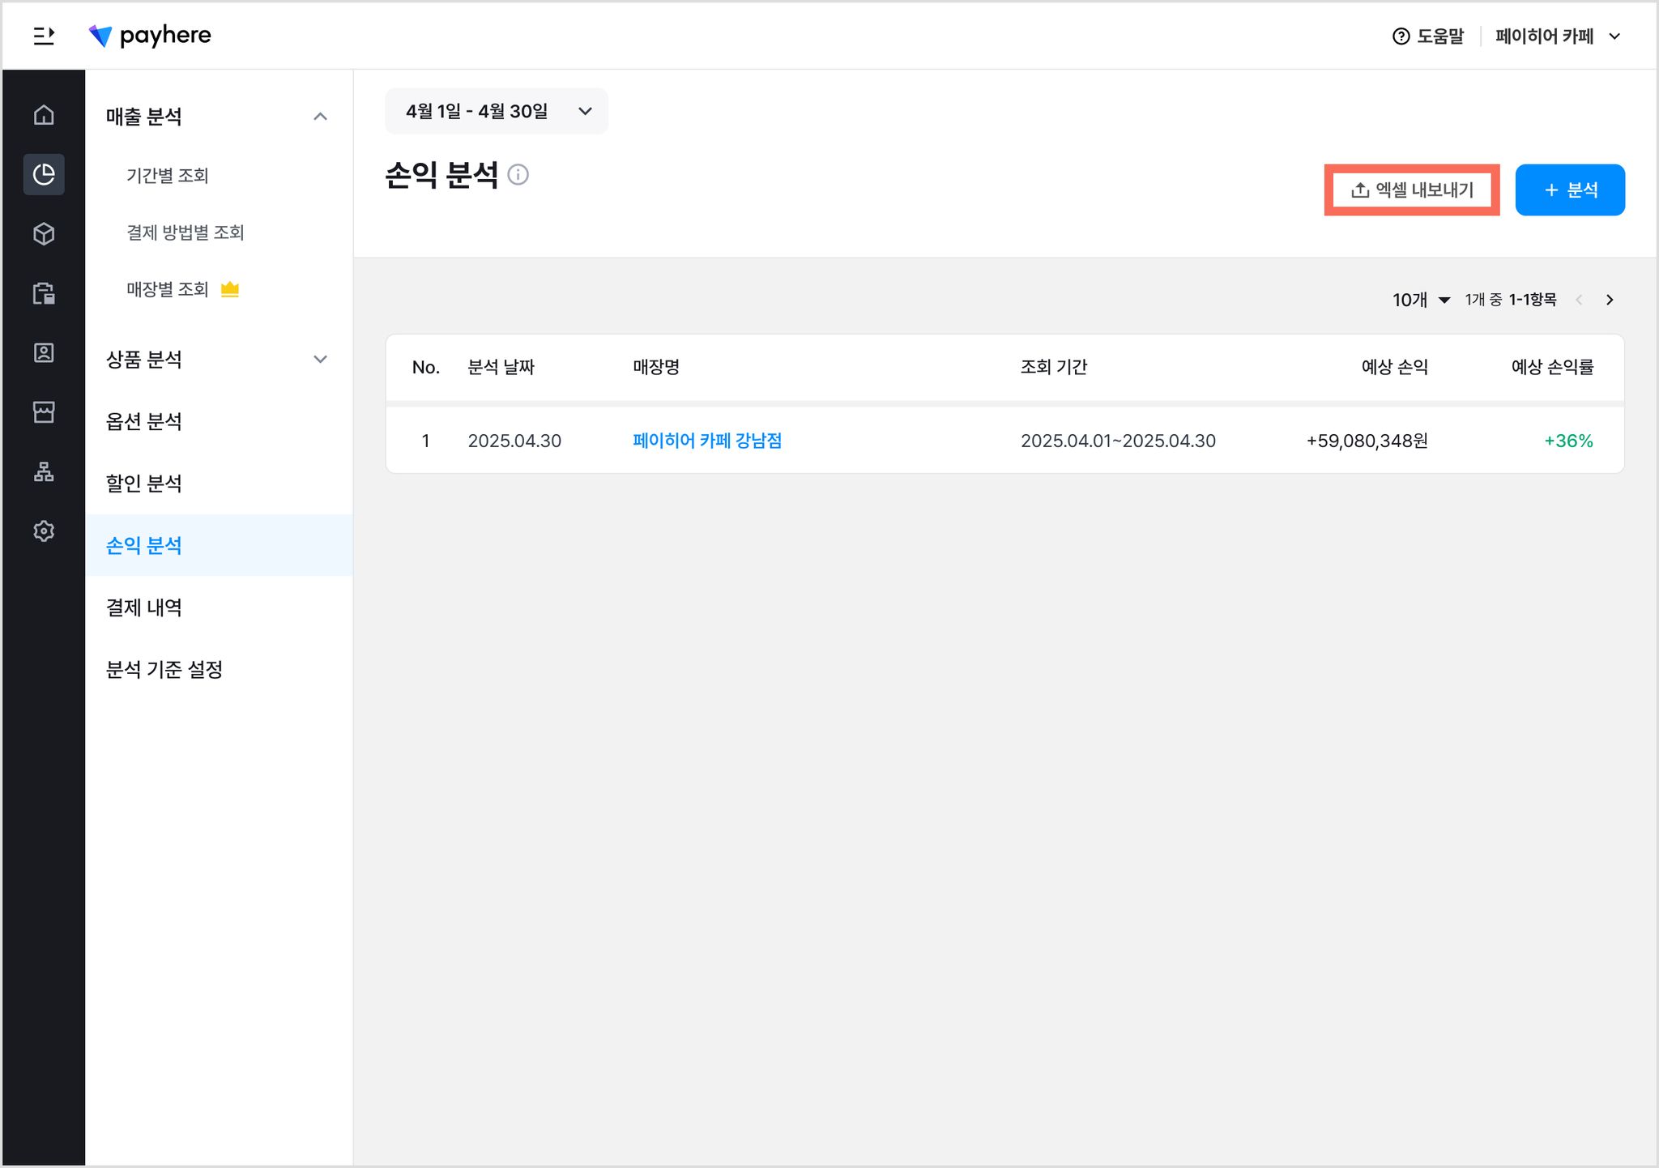This screenshot has width=1659, height=1168.
Task: Open the organization hierarchy icon
Action: tap(44, 471)
